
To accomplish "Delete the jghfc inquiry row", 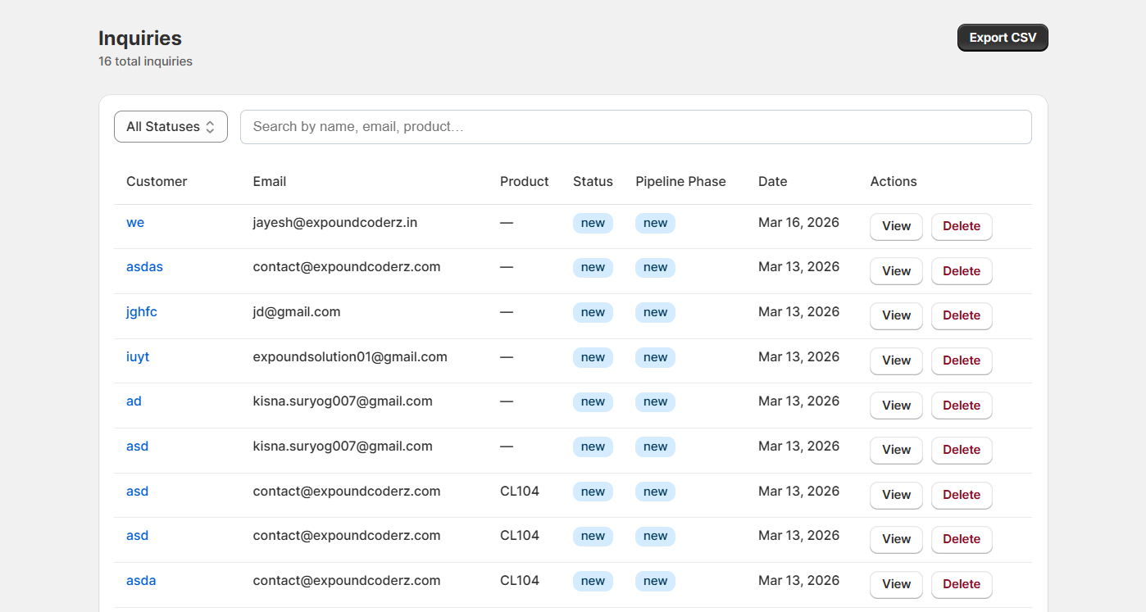I will (x=962, y=315).
